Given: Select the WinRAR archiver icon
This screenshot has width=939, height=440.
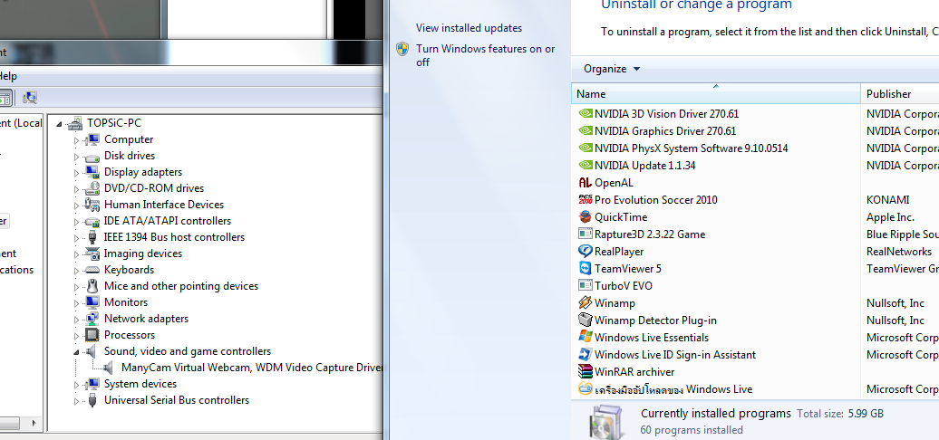Looking at the screenshot, I should pos(586,372).
